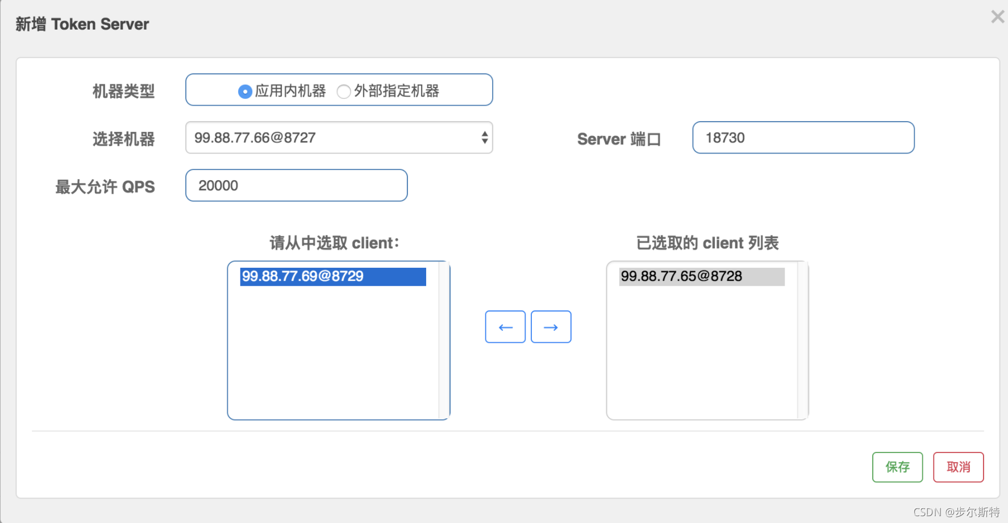The height and width of the screenshot is (523, 1008).
Task: Click the 外部指定机器 label text
Action: pos(397,91)
